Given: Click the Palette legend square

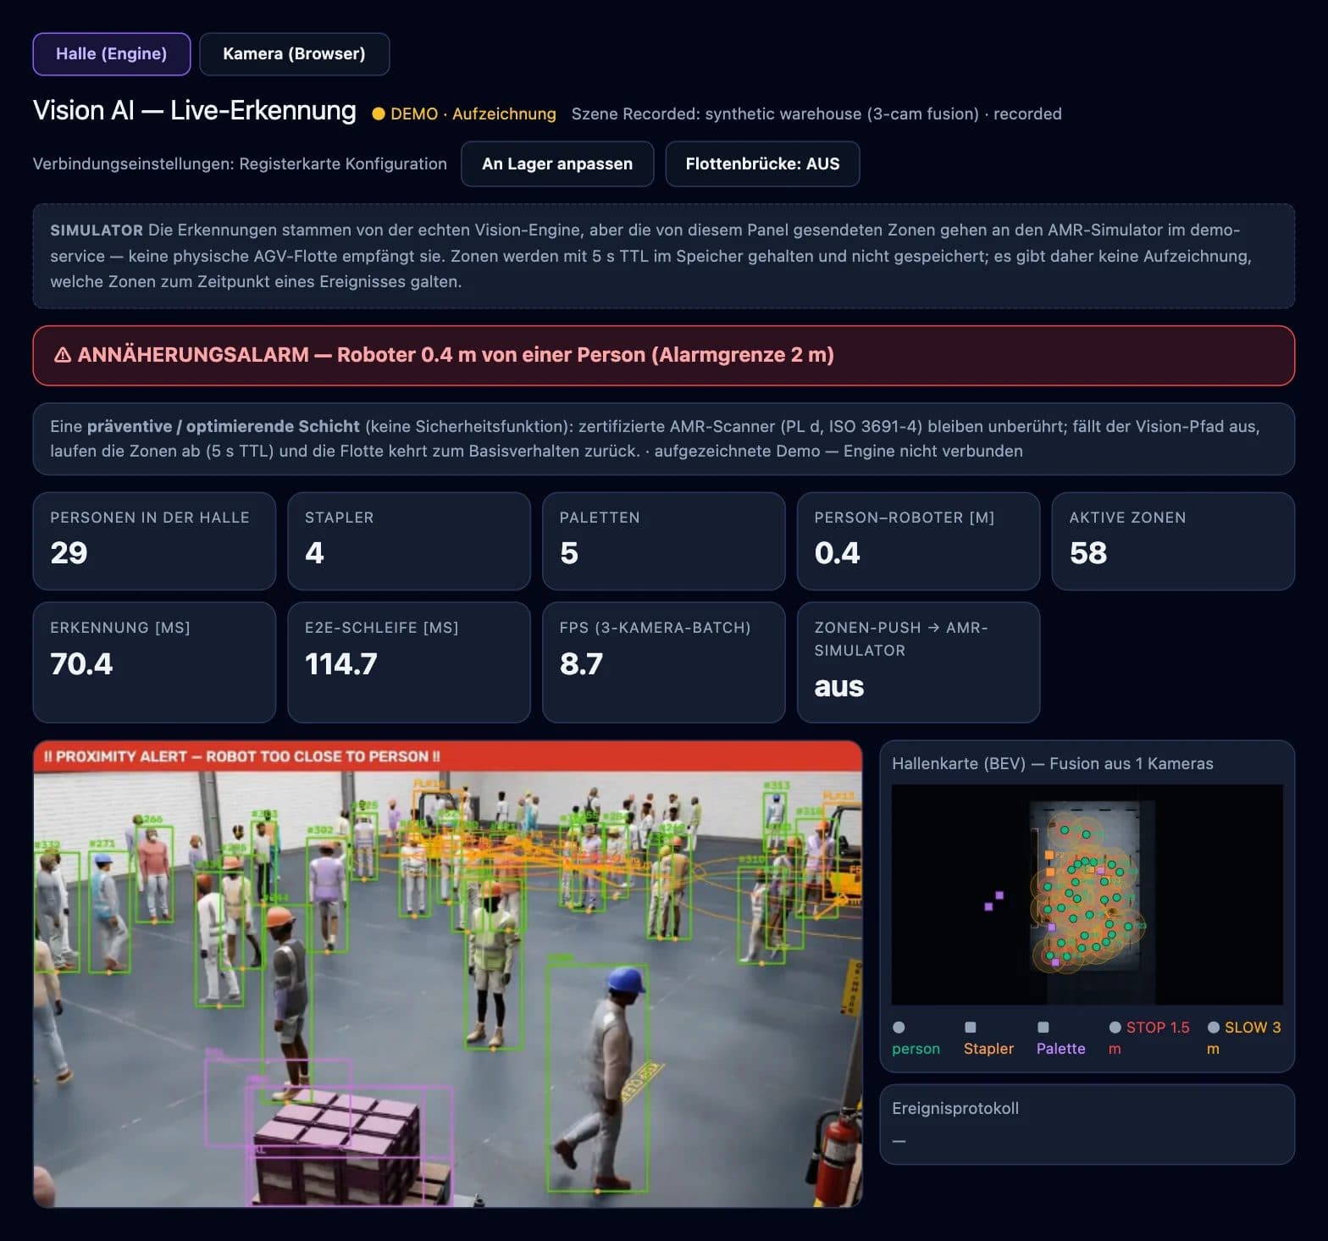Looking at the screenshot, I should pyautogui.click(x=1043, y=1028).
